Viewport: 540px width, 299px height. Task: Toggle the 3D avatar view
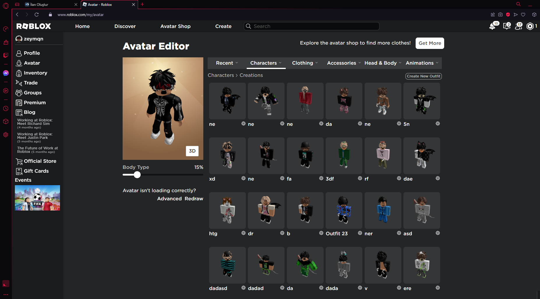coord(192,151)
